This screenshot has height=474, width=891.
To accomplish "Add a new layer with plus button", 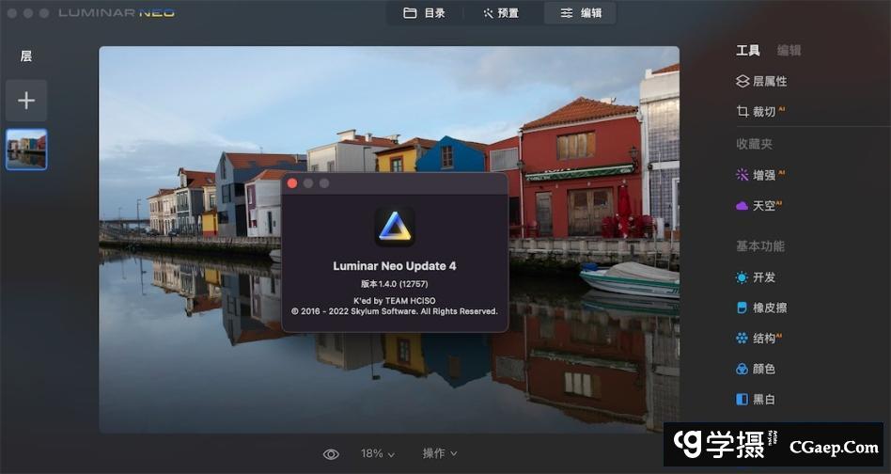I will click(x=26, y=100).
